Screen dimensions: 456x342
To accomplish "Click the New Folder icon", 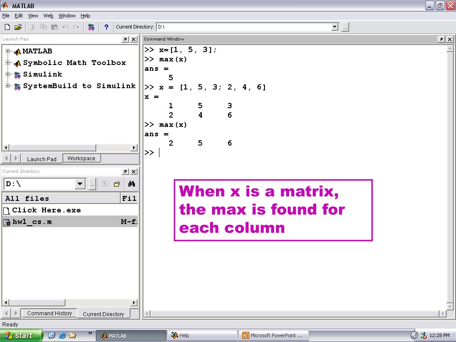I will (118, 184).
